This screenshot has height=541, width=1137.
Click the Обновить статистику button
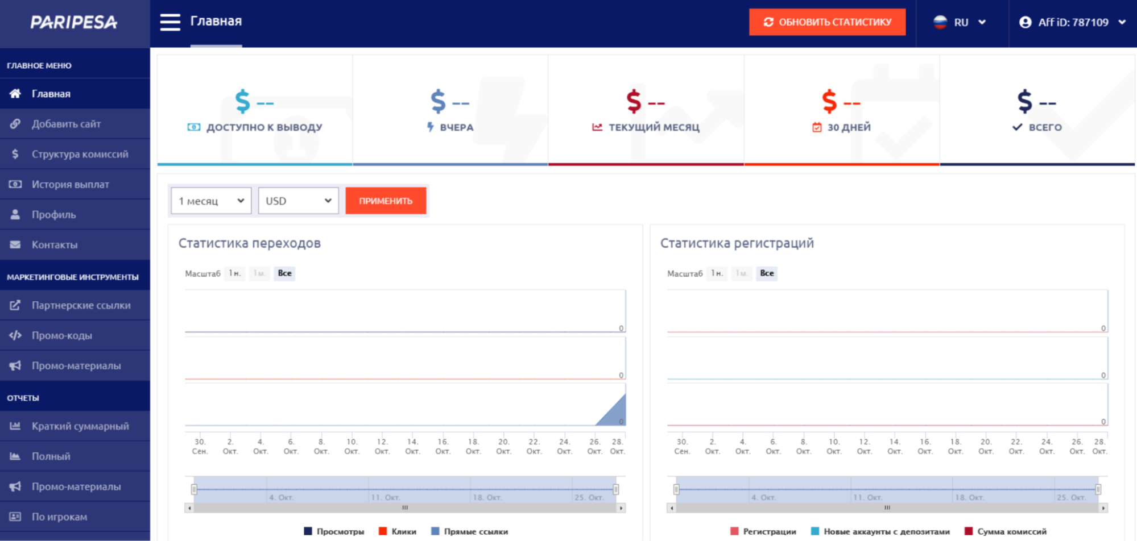[x=827, y=22]
